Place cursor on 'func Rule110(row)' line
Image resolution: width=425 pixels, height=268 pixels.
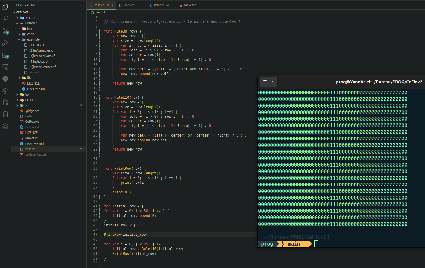(x=124, y=97)
